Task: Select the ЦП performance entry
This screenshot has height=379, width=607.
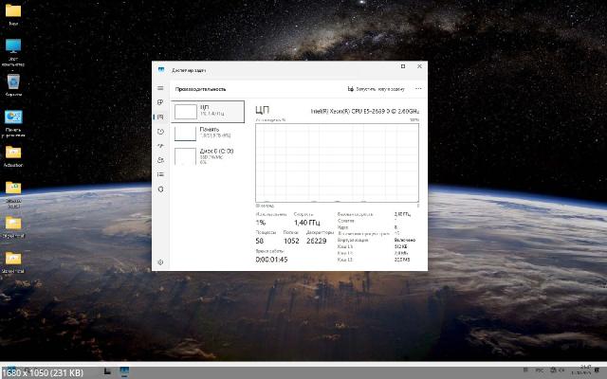Action: pyautogui.click(x=208, y=111)
